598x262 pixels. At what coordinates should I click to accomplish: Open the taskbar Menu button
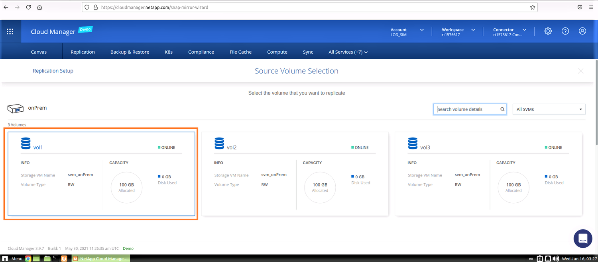coord(13,258)
